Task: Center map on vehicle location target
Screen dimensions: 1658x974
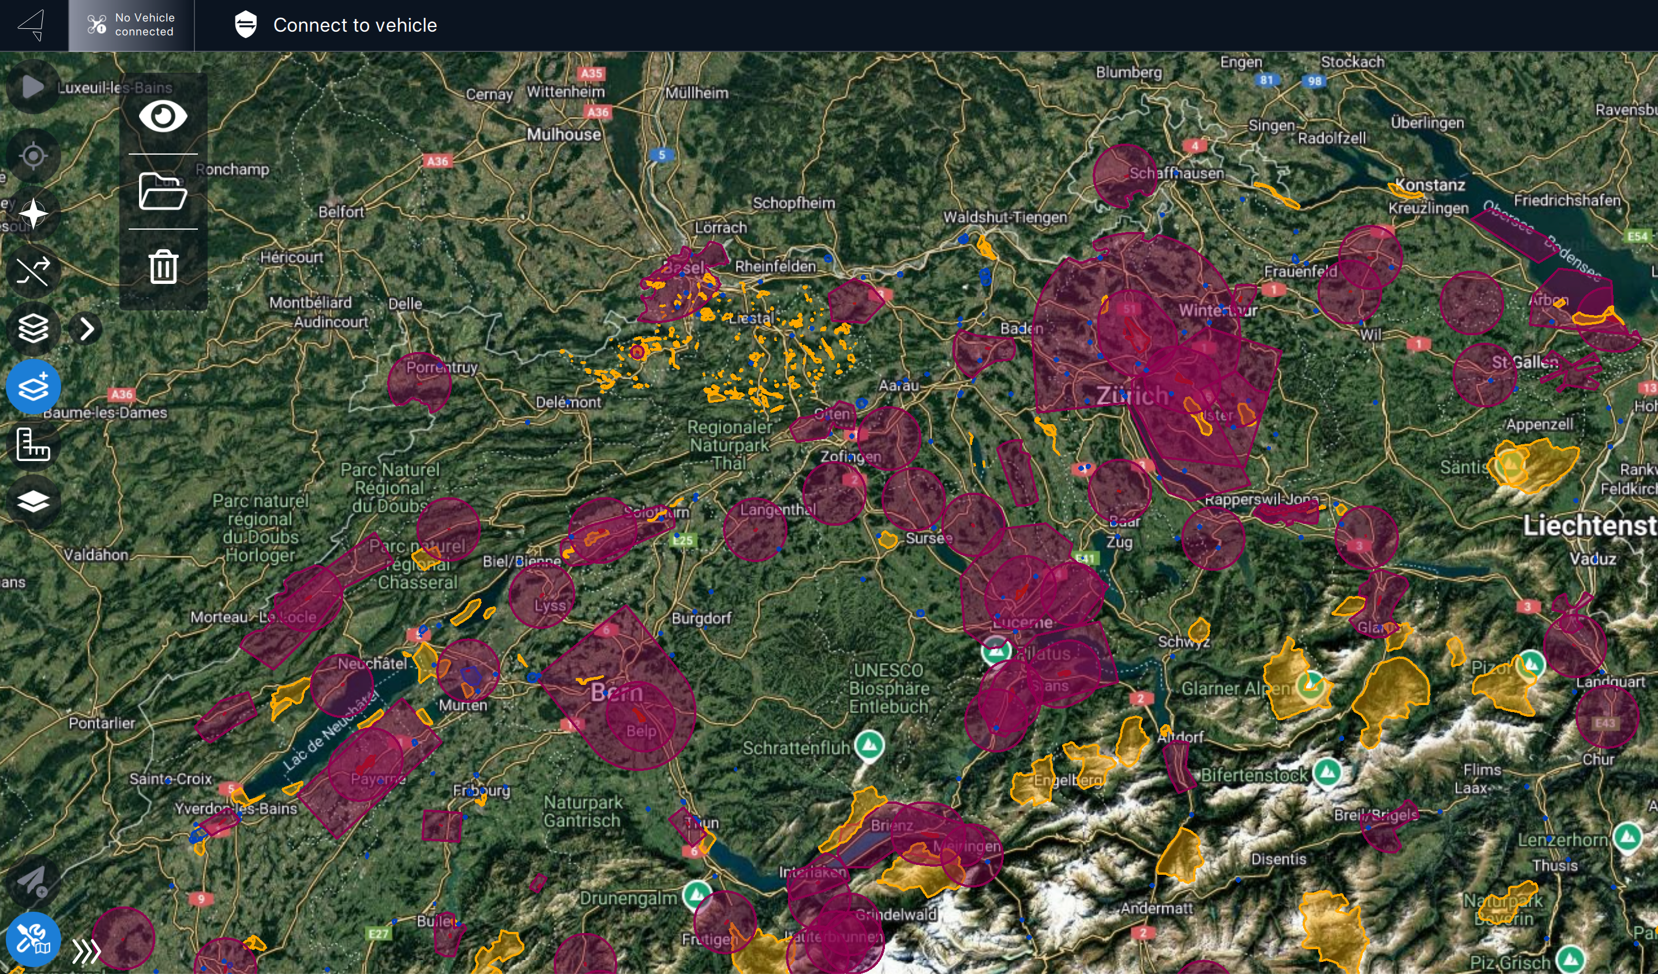Action: coord(33,156)
